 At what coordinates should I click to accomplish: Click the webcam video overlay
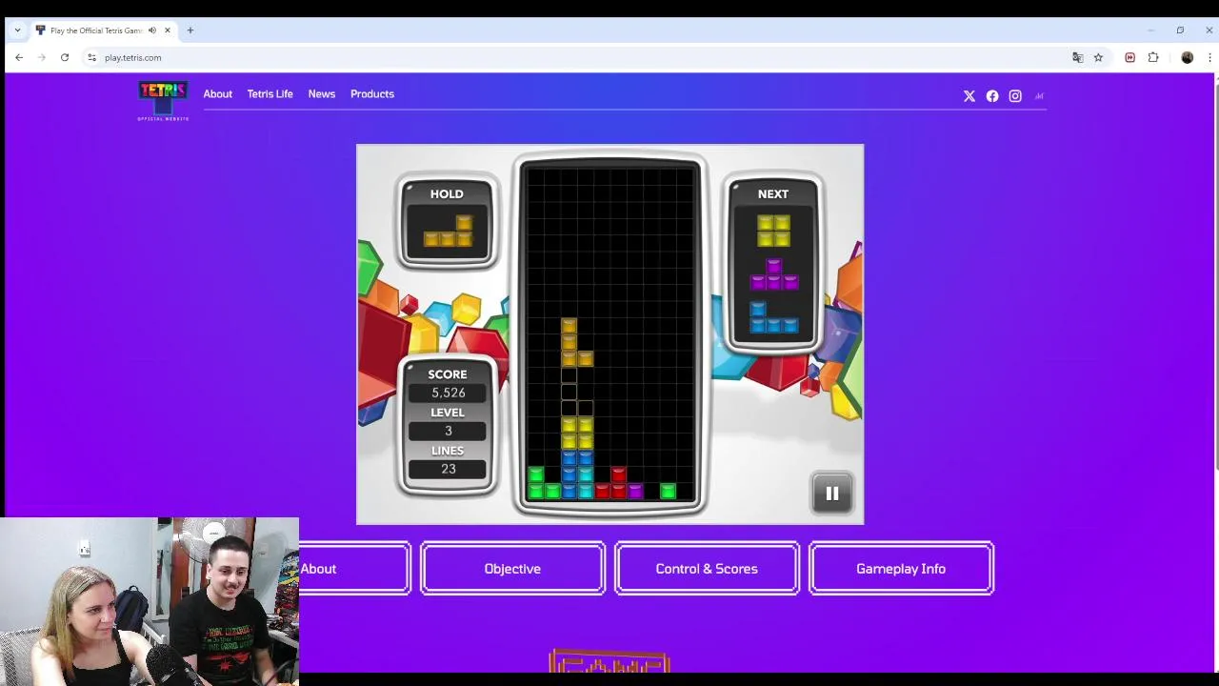(150, 601)
